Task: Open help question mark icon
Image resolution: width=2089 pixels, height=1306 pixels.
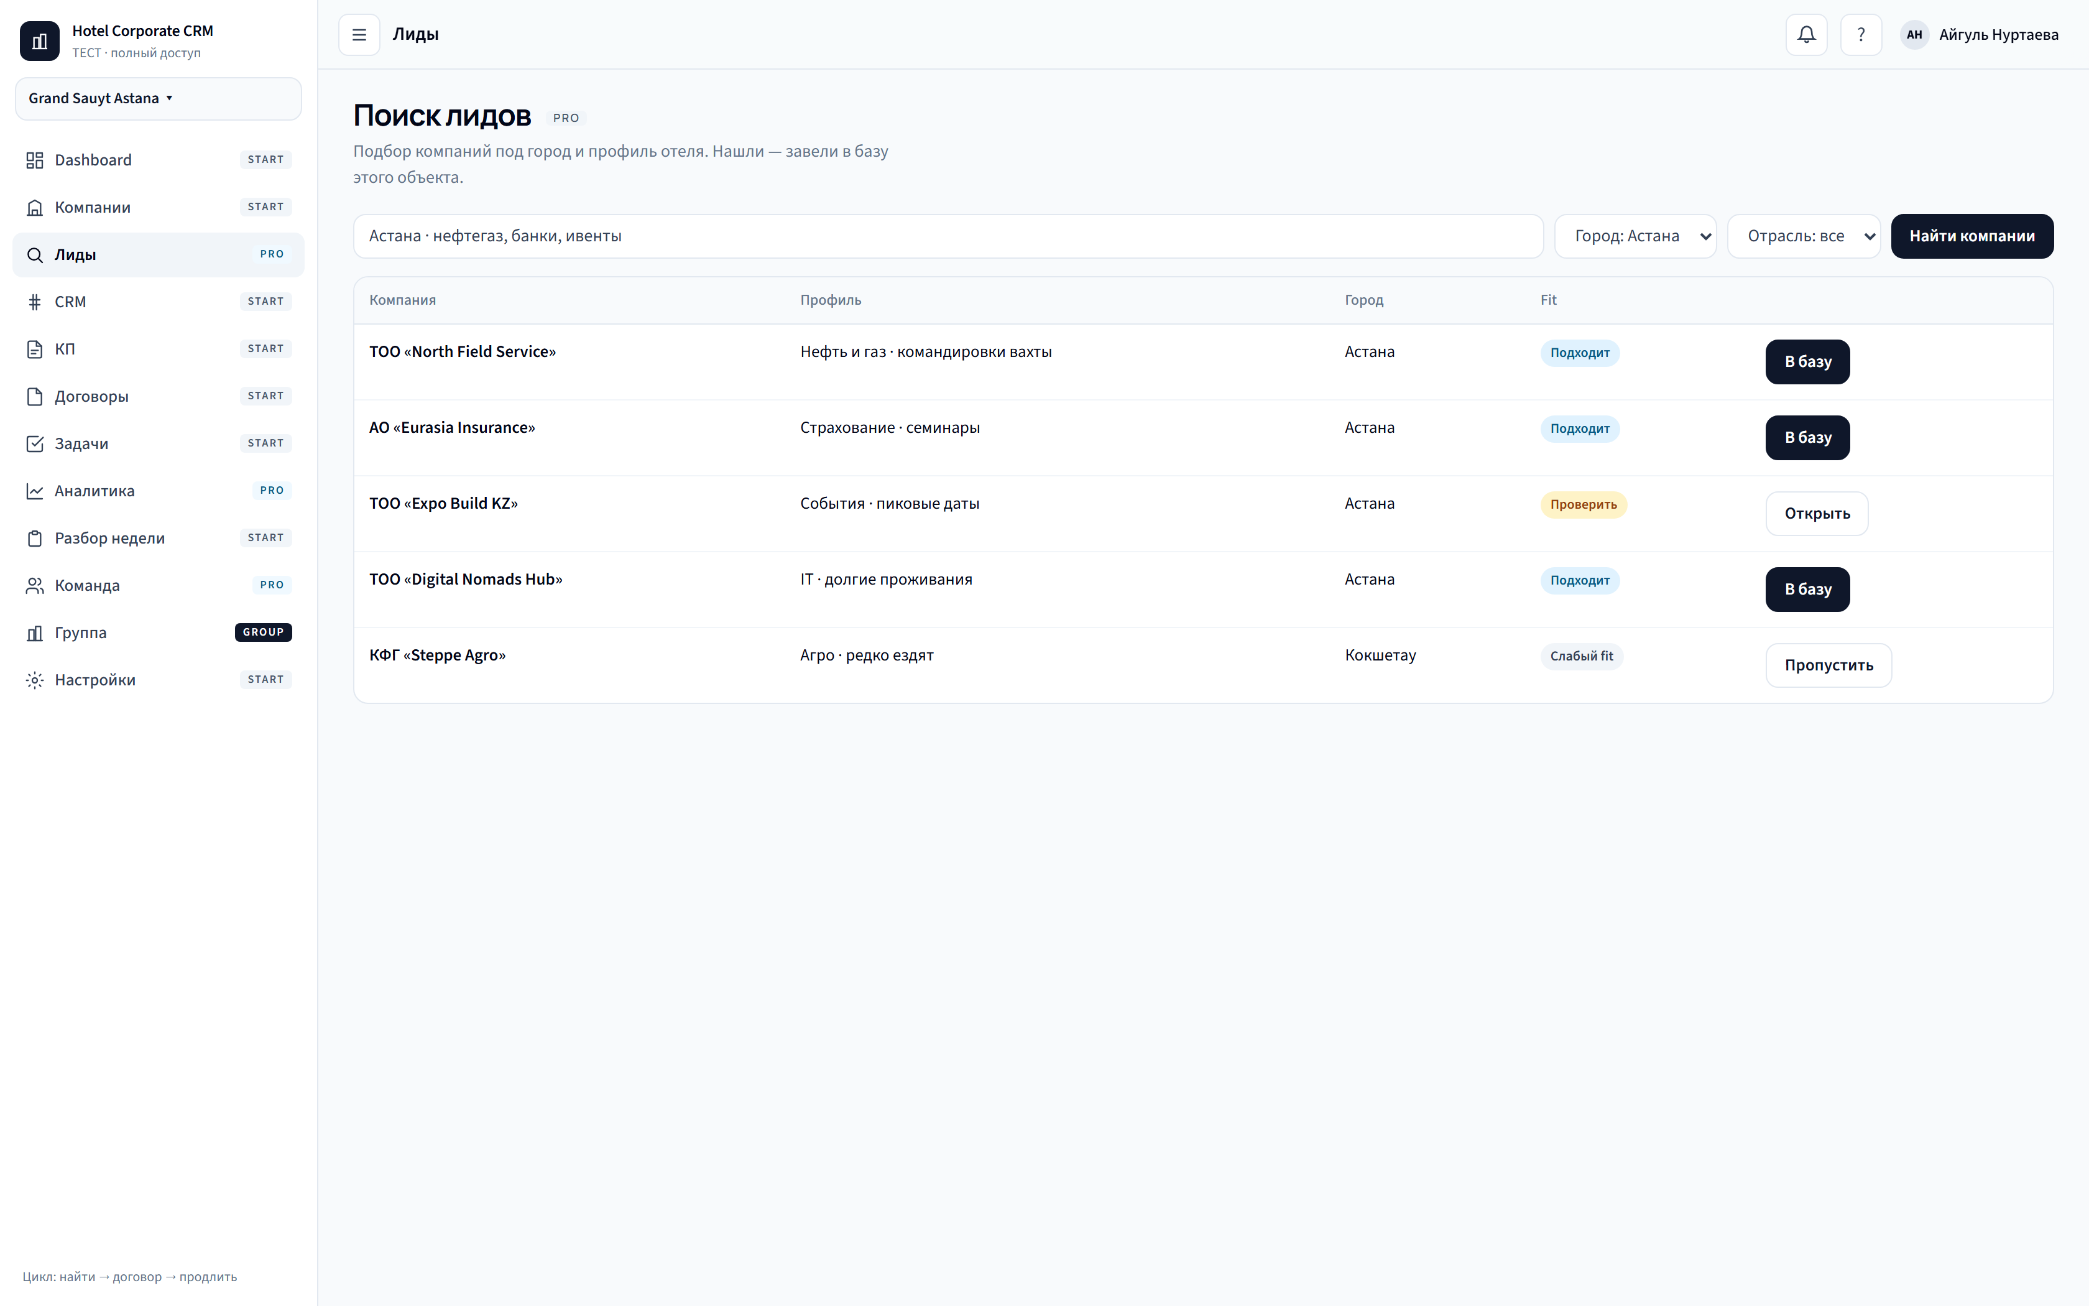Action: pos(1861,35)
